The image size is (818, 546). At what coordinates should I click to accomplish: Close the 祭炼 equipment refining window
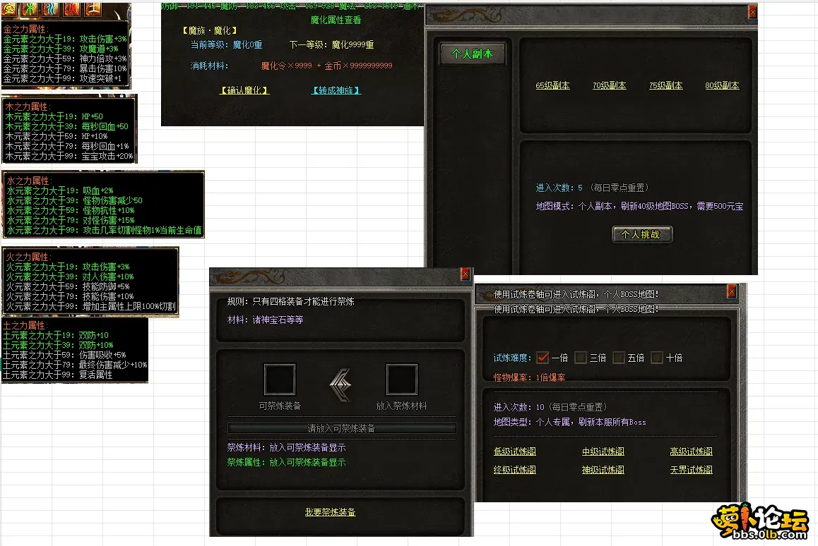coord(466,274)
